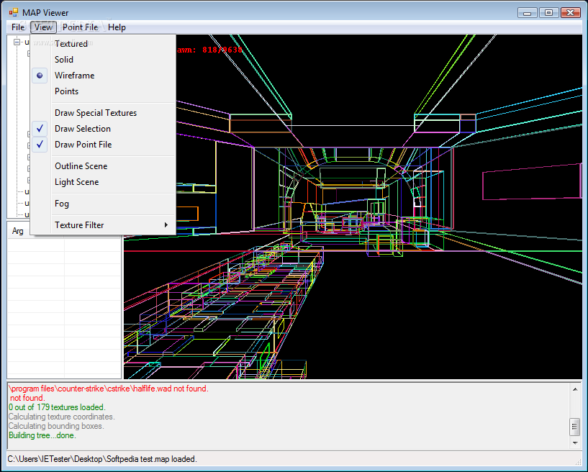Viewport: 588px width, 472px height.
Task: Close the MAP Viewer window
Action: coord(571,13)
